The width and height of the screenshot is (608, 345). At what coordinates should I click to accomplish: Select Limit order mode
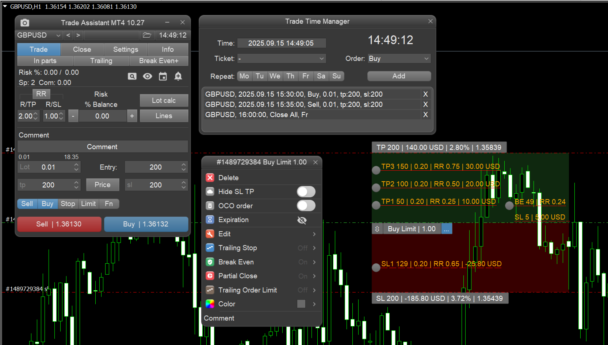point(88,203)
